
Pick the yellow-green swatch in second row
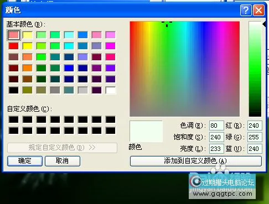(42, 46)
